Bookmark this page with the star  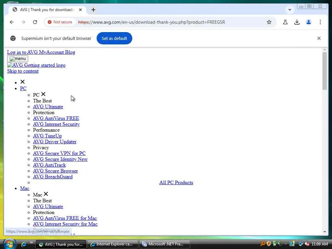click(269, 22)
